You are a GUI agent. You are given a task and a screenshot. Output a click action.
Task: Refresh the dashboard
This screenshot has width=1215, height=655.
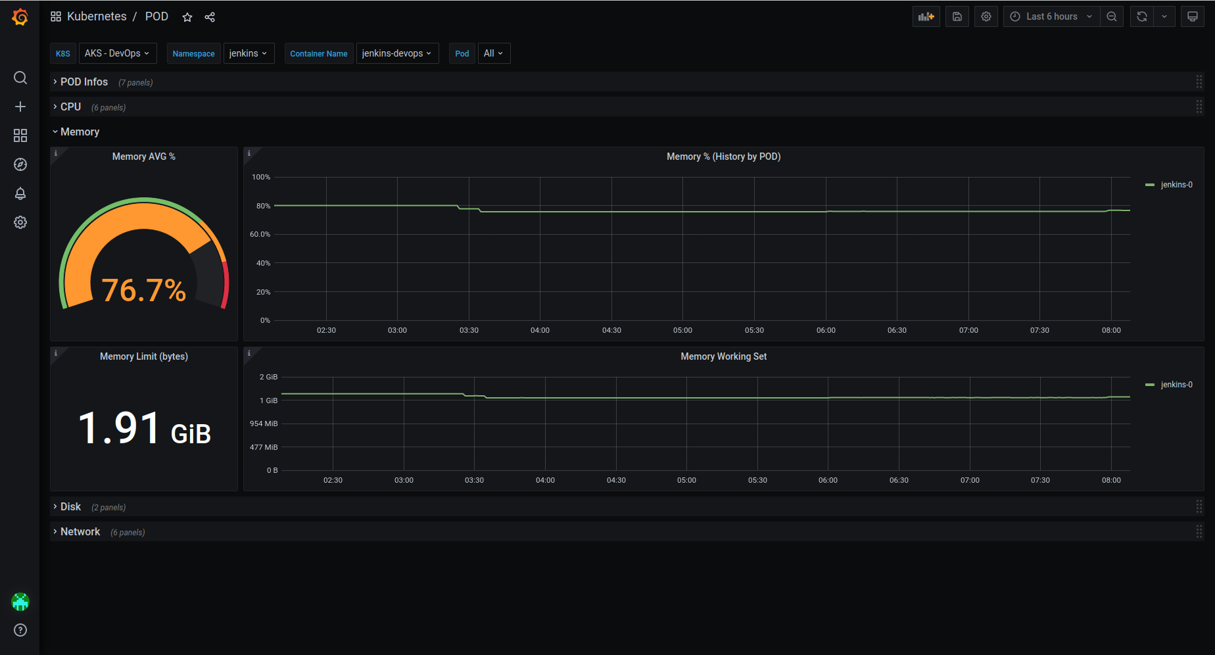pyautogui.click(x=1142, y=16)
